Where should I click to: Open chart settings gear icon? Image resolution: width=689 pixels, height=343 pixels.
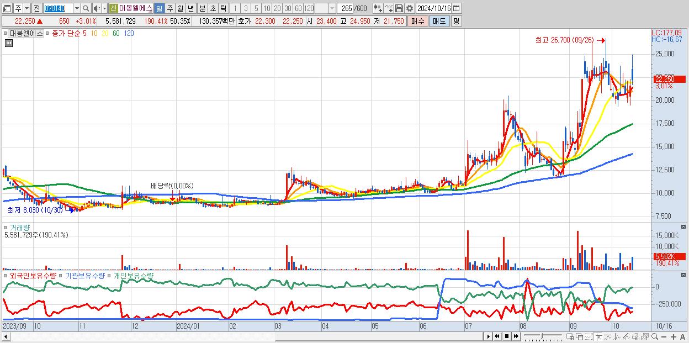(x=410, y=8)
